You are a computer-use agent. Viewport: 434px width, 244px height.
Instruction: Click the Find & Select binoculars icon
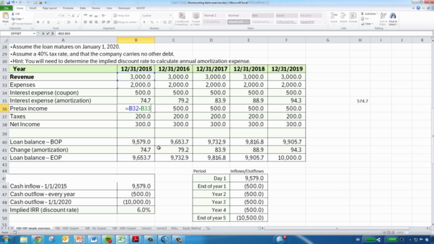[393, 16]
